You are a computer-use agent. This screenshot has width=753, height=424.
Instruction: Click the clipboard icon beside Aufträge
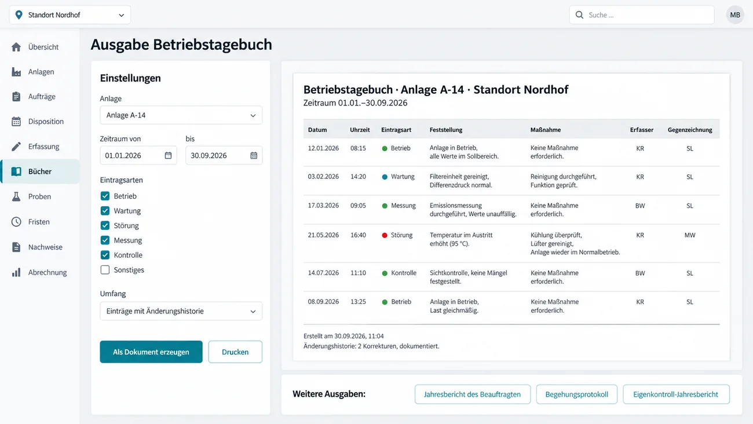coord(16,97)
